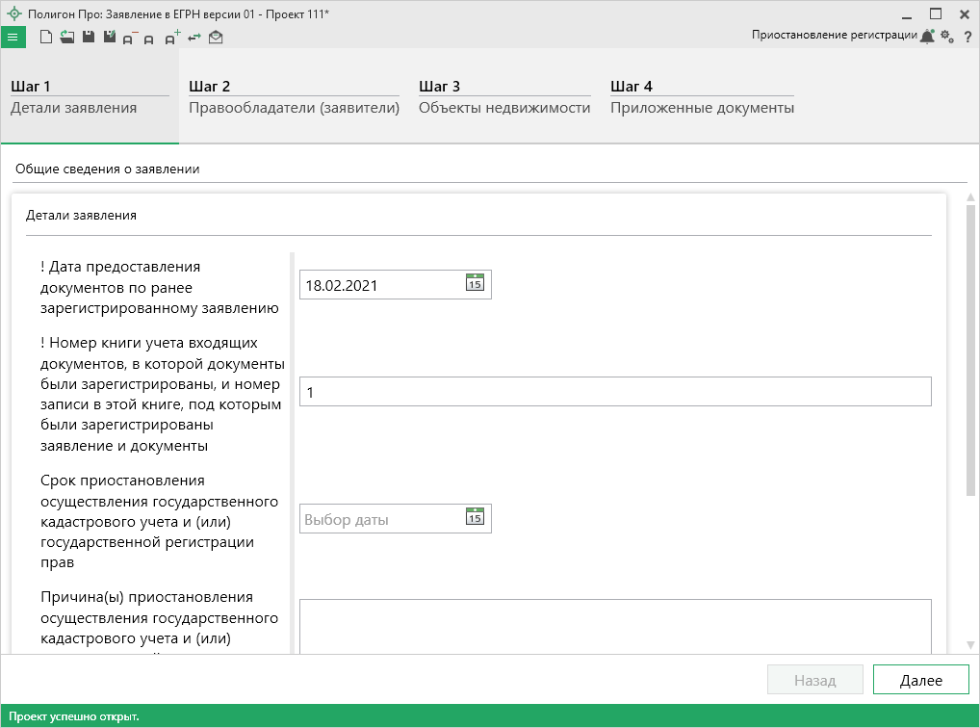The image size is (980, 728).
Task: Open calendar for the document submission date
Action: pos(474,284)
